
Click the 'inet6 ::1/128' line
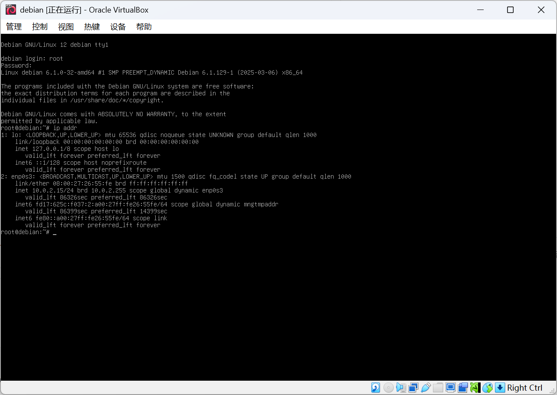(81, 163)
